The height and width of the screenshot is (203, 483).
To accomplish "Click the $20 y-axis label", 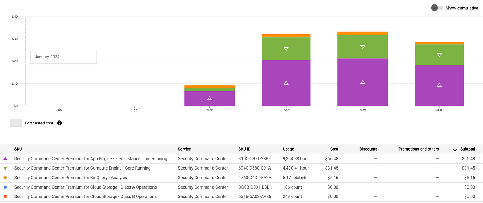I will [14, 61].
